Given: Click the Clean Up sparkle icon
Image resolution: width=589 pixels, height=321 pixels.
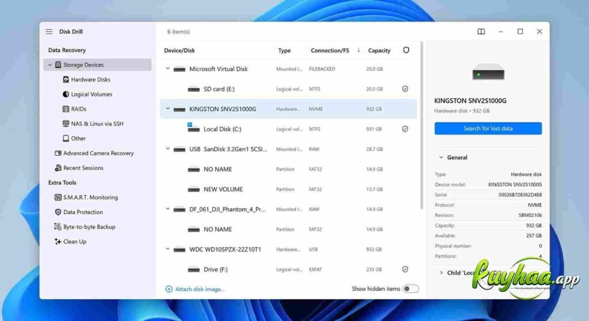Looking at the screenshot, I should (58, 242).
